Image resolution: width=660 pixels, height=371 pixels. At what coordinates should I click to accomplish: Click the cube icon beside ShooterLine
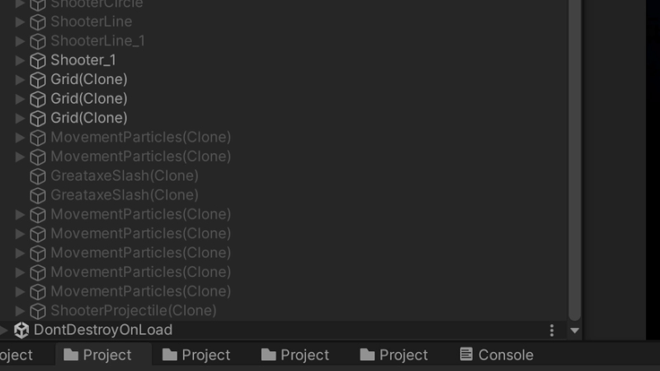38,22
